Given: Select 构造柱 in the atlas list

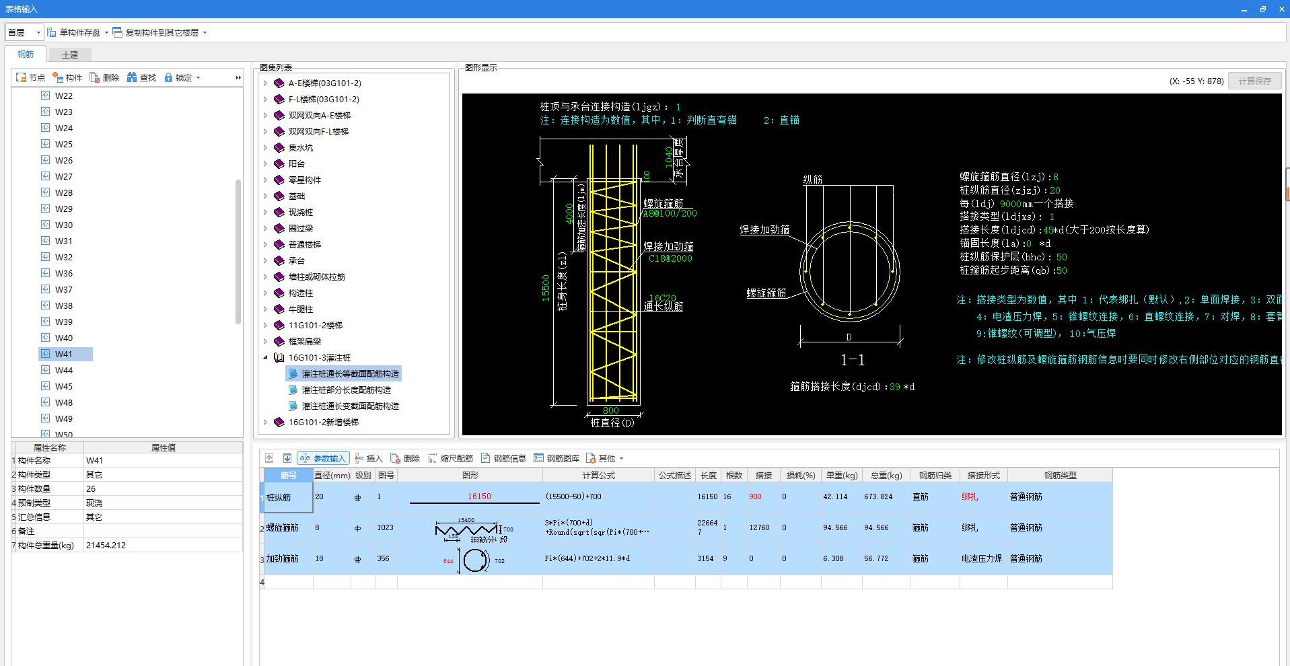Looking at the screenshot, I should (x=301, y=293).
